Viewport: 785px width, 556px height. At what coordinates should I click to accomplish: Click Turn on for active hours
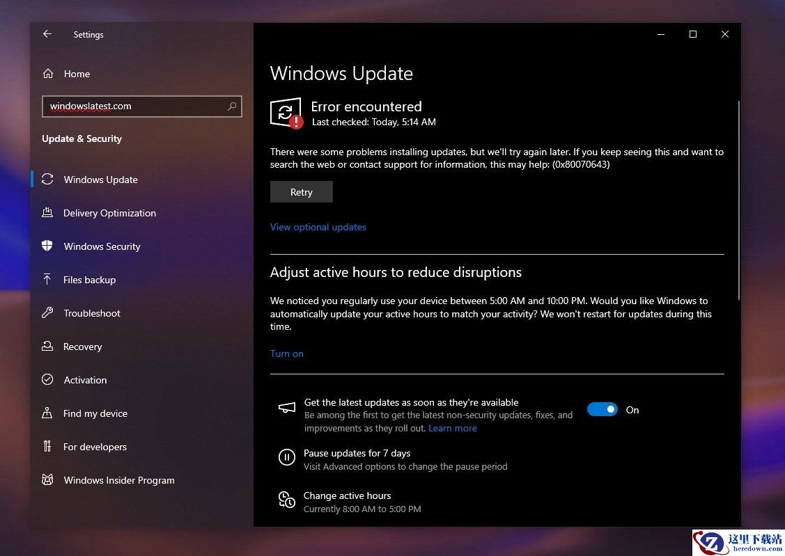pos(287,354)
